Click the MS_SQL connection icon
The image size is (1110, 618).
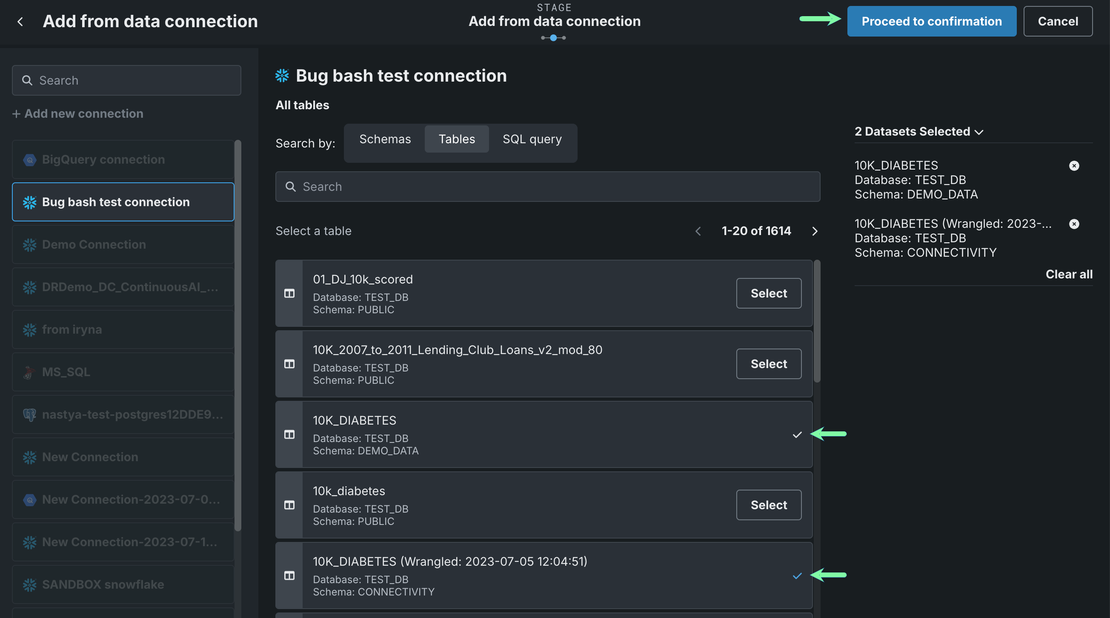[29, 372]
